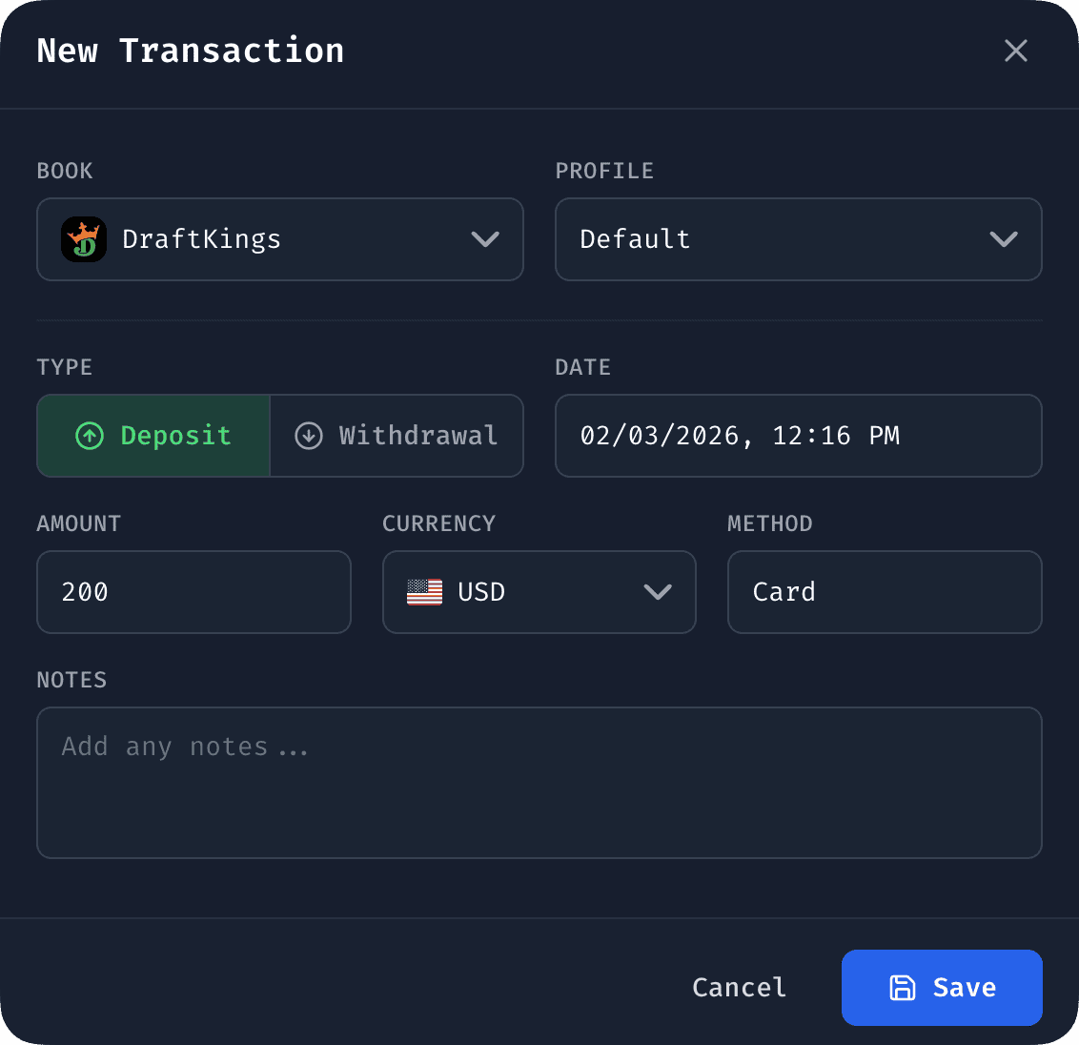The width and height of the screenshot is (1079, 1045).
Task: Click the chevron on the Profile selector
Action: pyautogui.click(x=1004, y=239)
